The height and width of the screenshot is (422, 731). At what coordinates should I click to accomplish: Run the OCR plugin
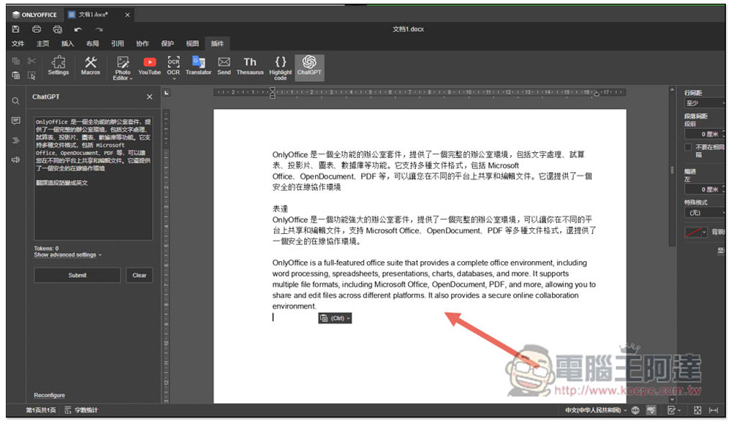coord(173,66)
